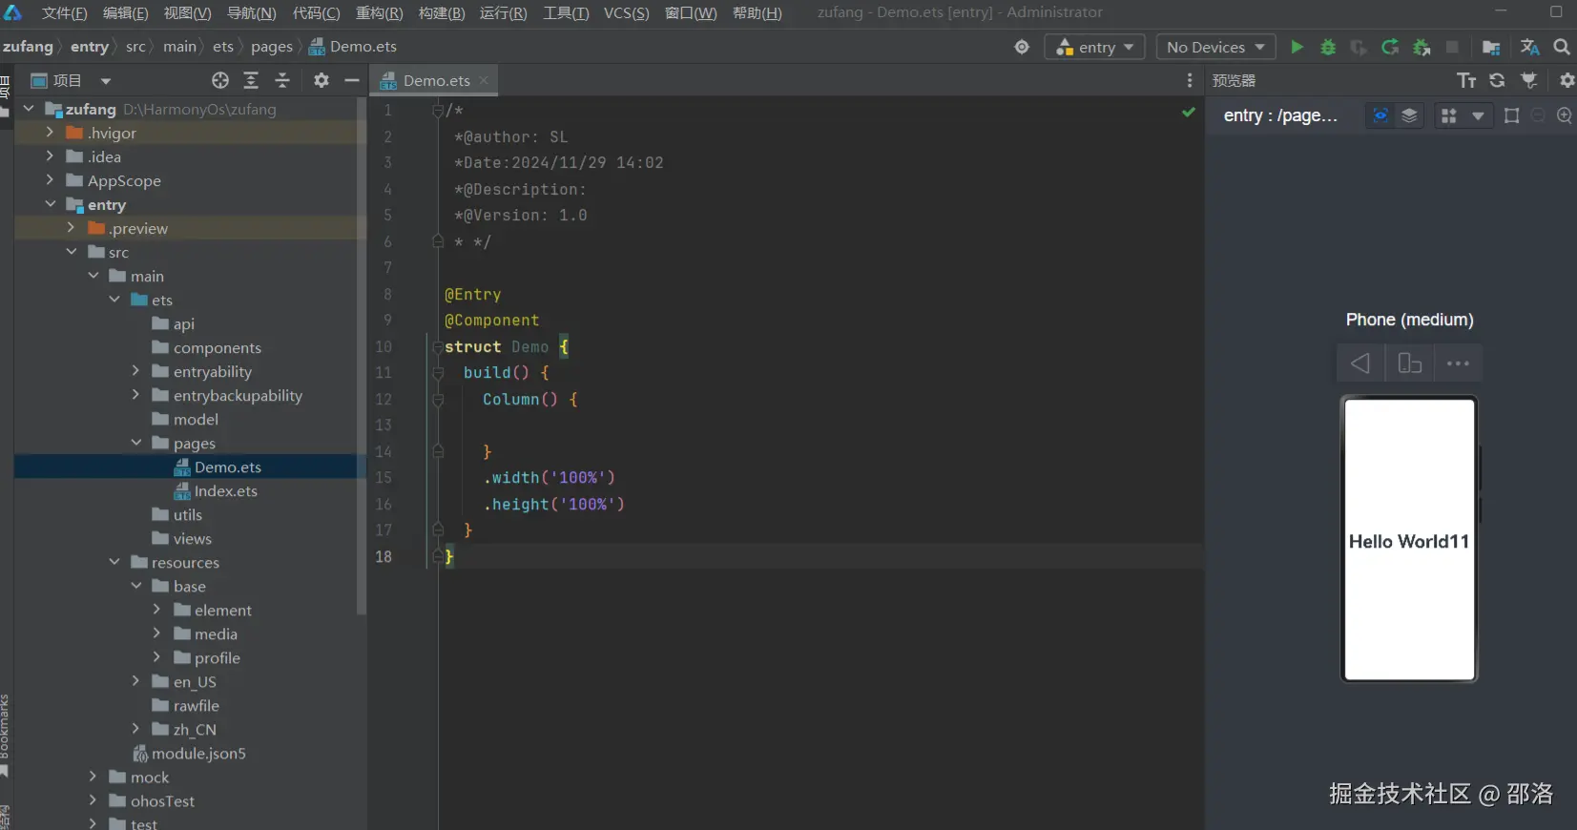Click the pages breadcrumb in navigation bar
Image resolution: width=1577 pixels, height=830 pixels.
[x=271, y=47]
